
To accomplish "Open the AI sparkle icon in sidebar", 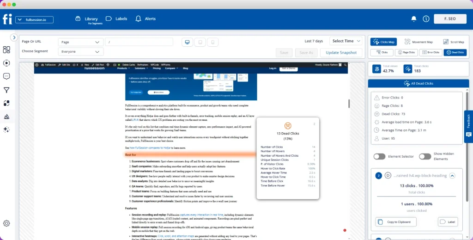I will coord(6,129).
